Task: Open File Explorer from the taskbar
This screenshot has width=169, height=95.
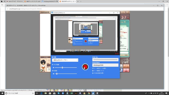Action: click(x=46, y=93)
